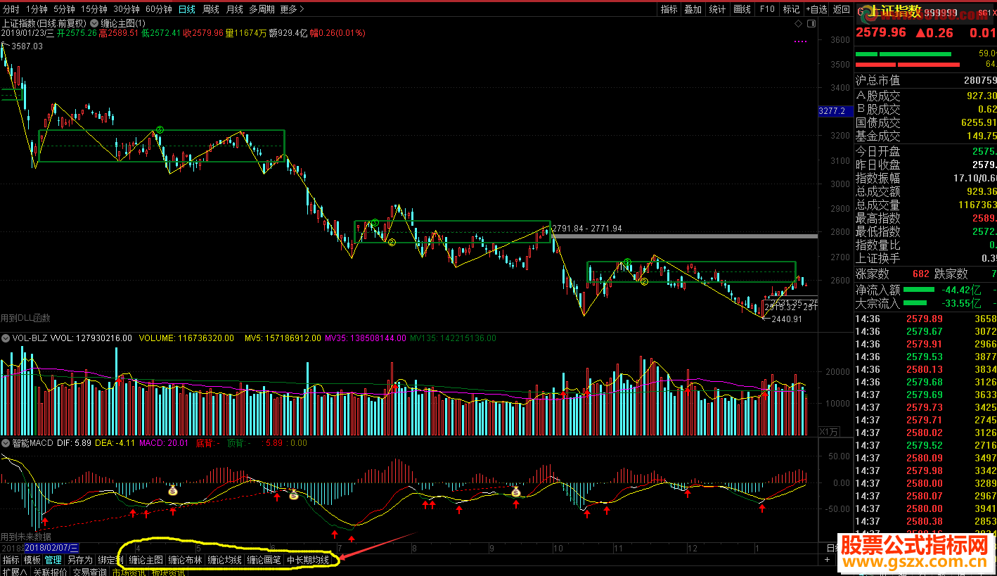Expand the 扩展 panel at bottom
The height and width of the screenshot is (576, 997).
[14, 572]
